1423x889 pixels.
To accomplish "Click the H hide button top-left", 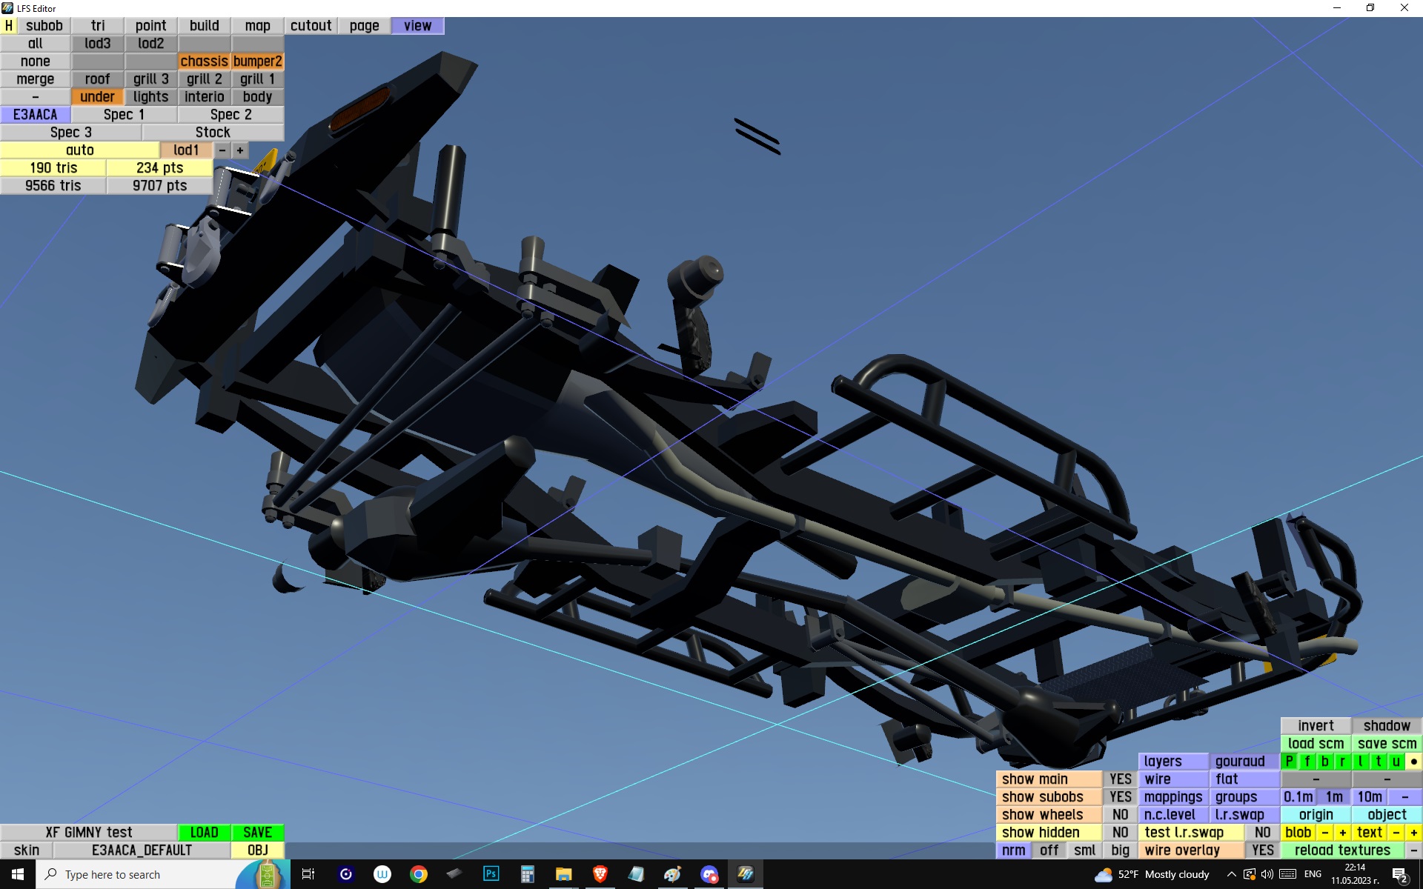I will [9, 26].
